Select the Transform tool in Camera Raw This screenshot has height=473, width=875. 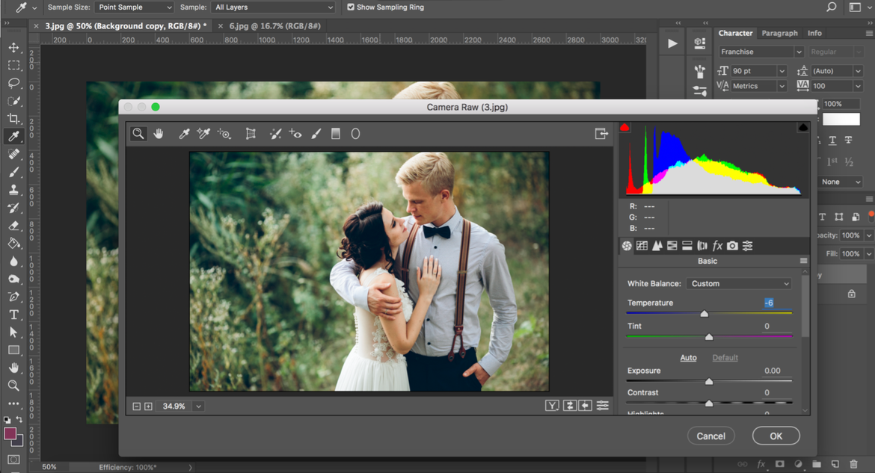click(251, 134)
